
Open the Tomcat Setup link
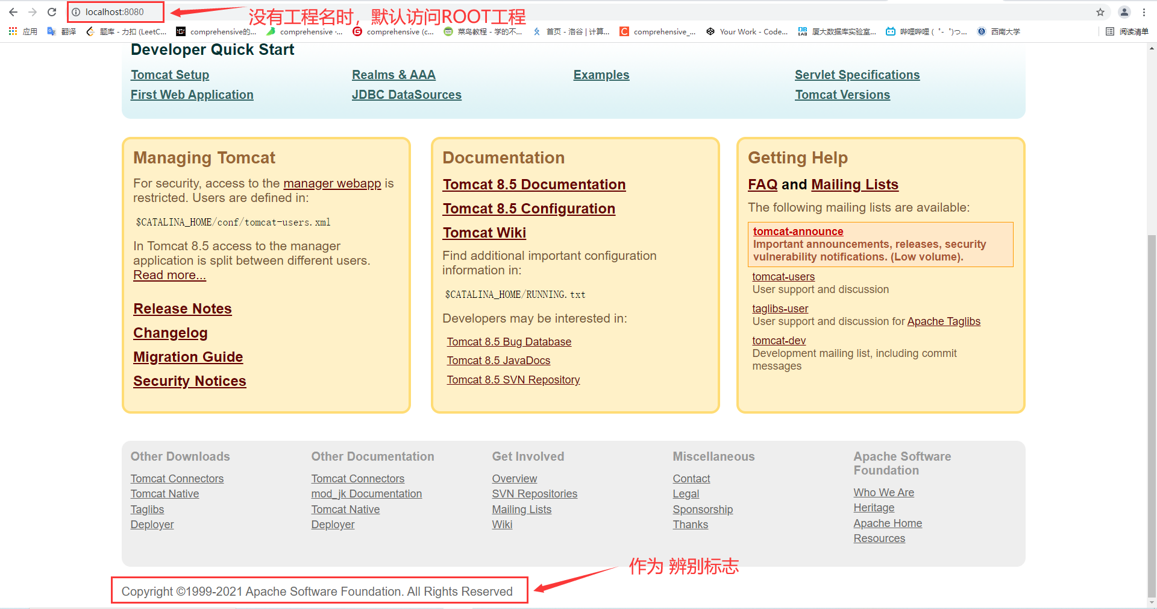click(170, 75)
